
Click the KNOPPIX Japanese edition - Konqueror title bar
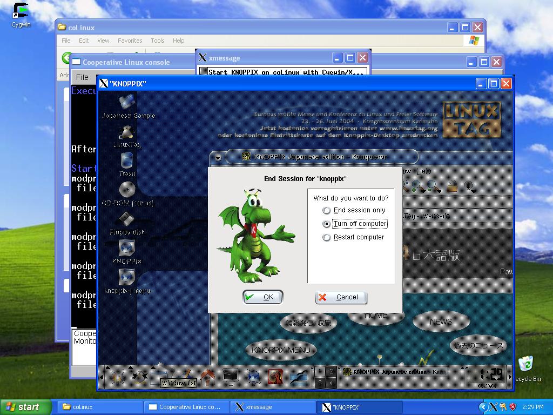tap(322, 157)
